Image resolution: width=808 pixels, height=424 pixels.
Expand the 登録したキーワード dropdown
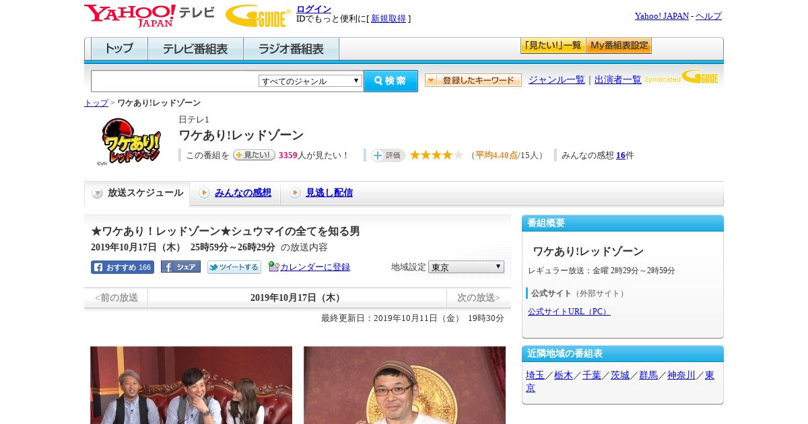tap(473, 80)
